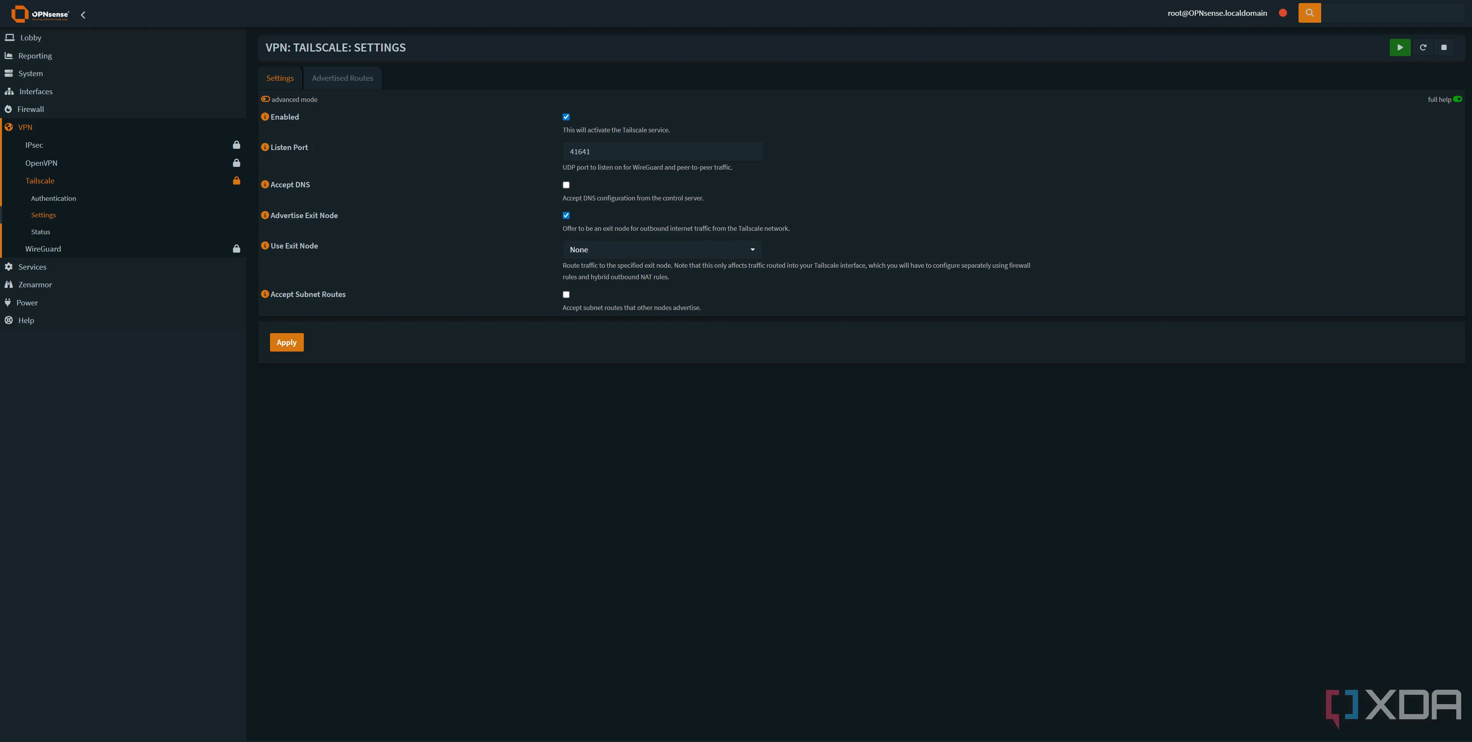The width and height of the screenshot is (1472, 742).
Task: Click the Services gear icon
Action: (x=8, y=267)
